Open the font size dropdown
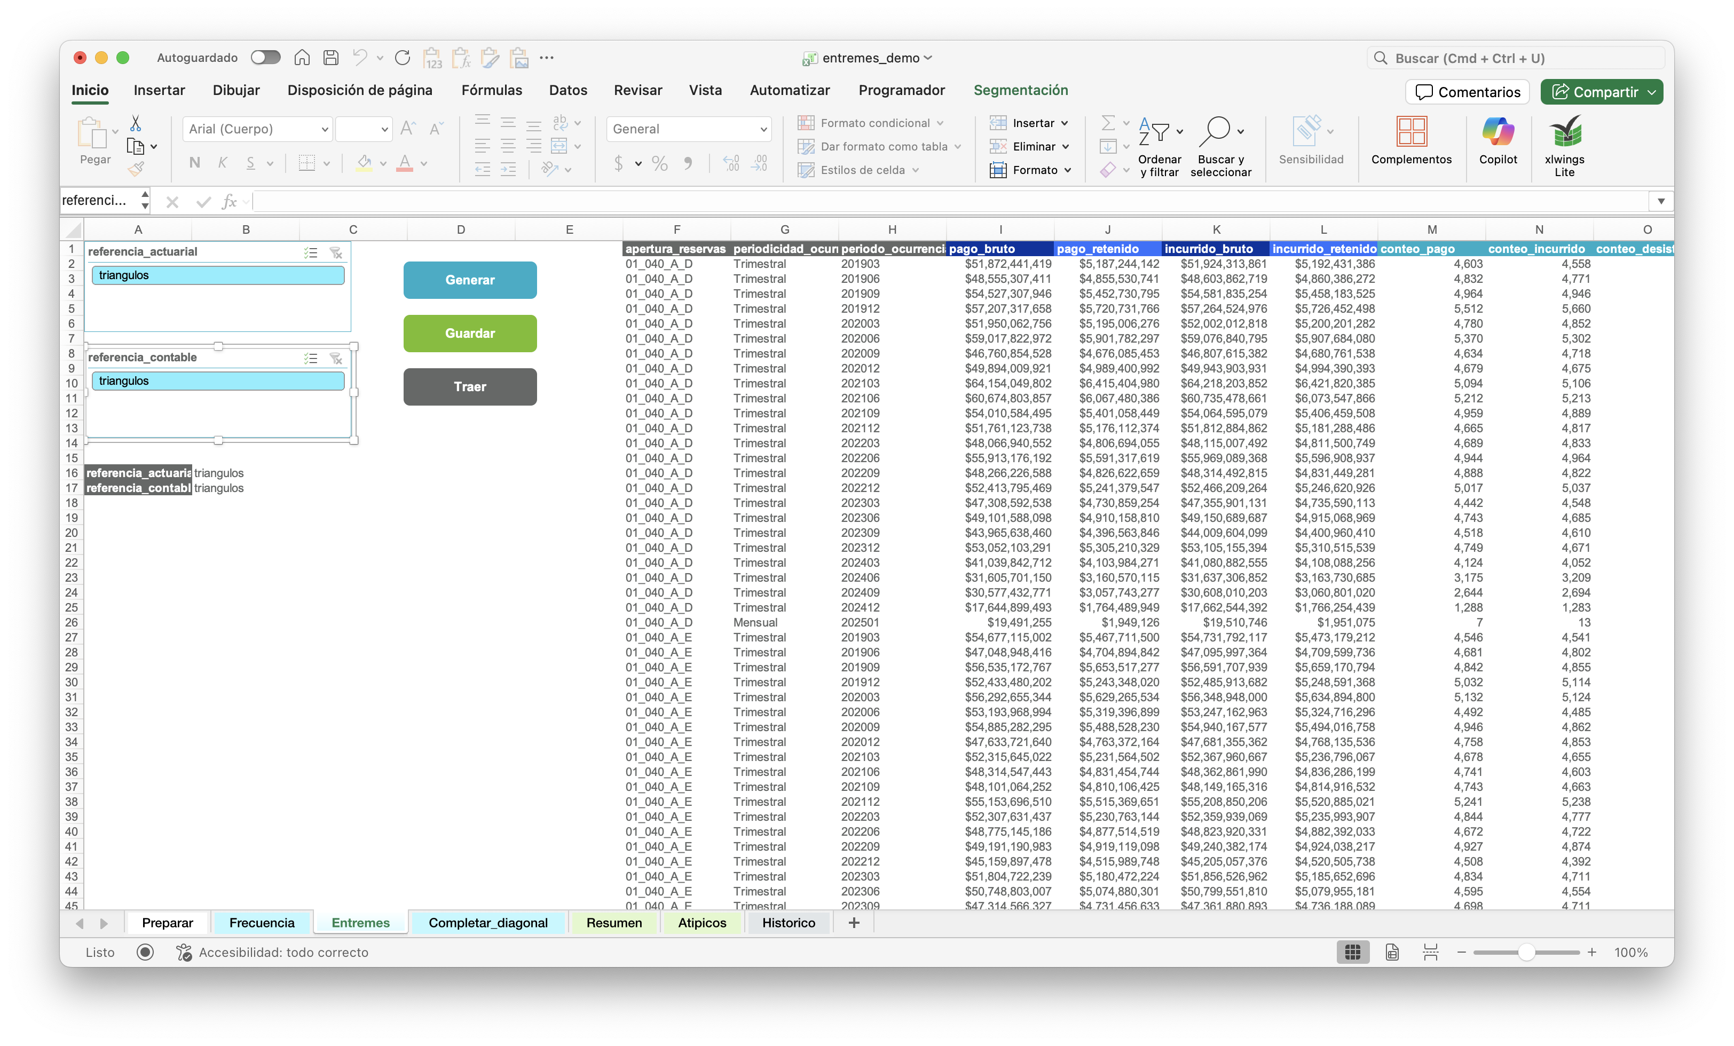The width and height of the screenshot is (1734, 1046). [x=384, y=130]
